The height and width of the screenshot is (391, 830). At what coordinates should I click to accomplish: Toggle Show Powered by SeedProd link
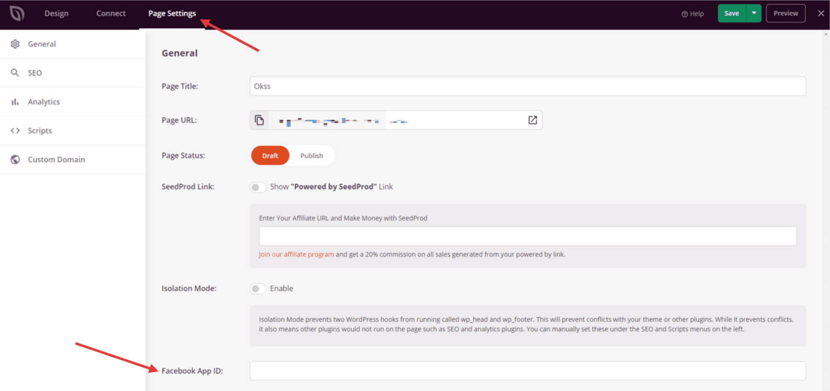(258, 187)
